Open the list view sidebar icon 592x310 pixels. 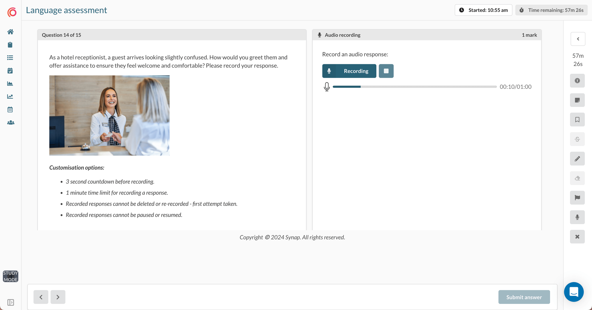pyautogui.click(x=10, y=58)
